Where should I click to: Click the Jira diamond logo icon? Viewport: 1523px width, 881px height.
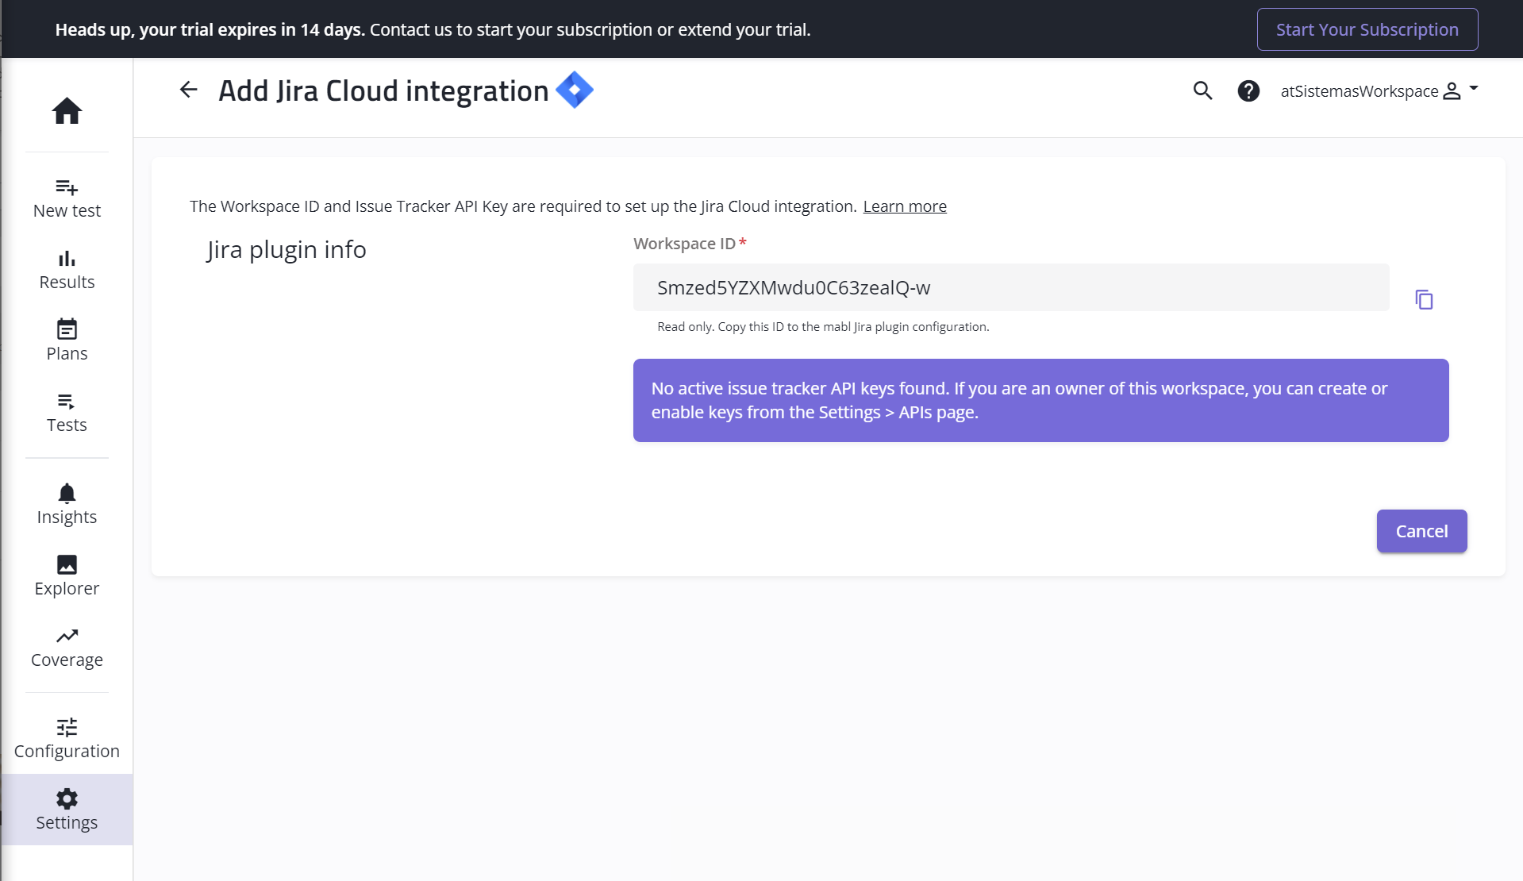pyautogui.click(x=575, y=90)
